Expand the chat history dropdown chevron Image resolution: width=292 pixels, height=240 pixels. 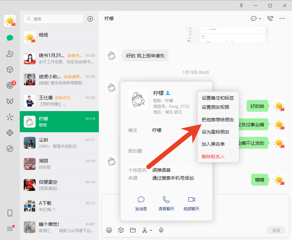click(260, 19)
